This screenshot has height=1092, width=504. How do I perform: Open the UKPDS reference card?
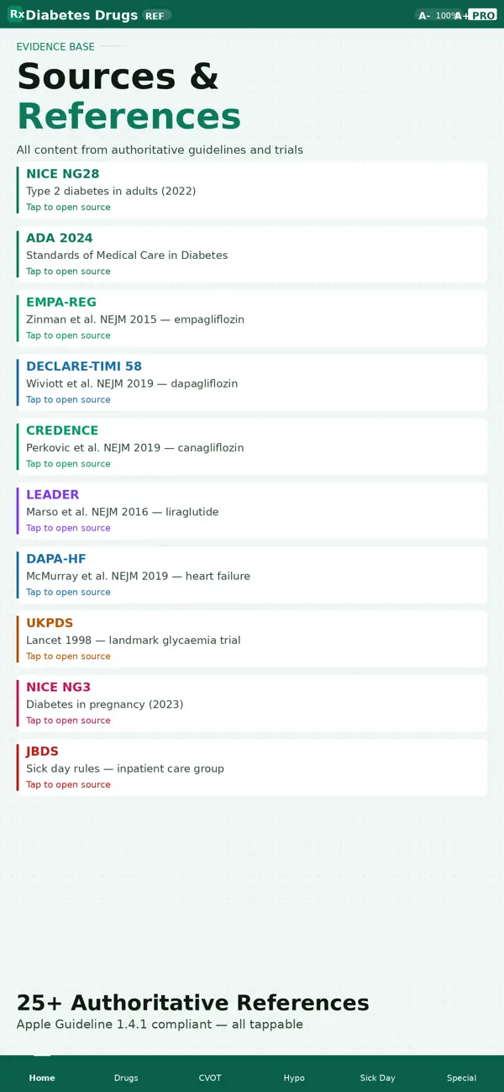click(252, 639)
